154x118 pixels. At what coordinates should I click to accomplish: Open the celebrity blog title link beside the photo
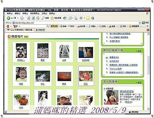click(x=127, y=91)
